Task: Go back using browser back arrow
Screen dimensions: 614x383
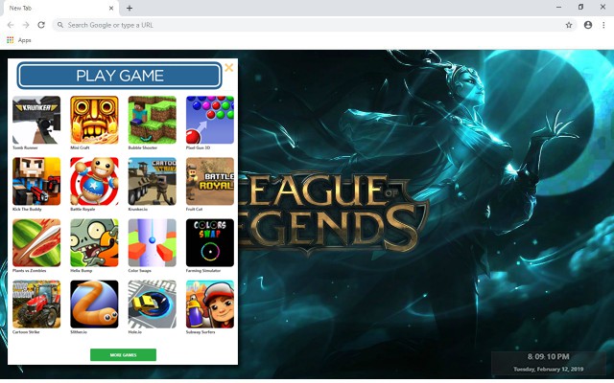Action: (11, 25)
